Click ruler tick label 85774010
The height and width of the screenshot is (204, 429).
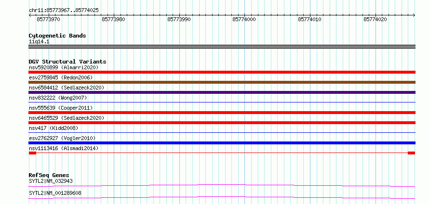pyautogui.click(x=310, y=19)
